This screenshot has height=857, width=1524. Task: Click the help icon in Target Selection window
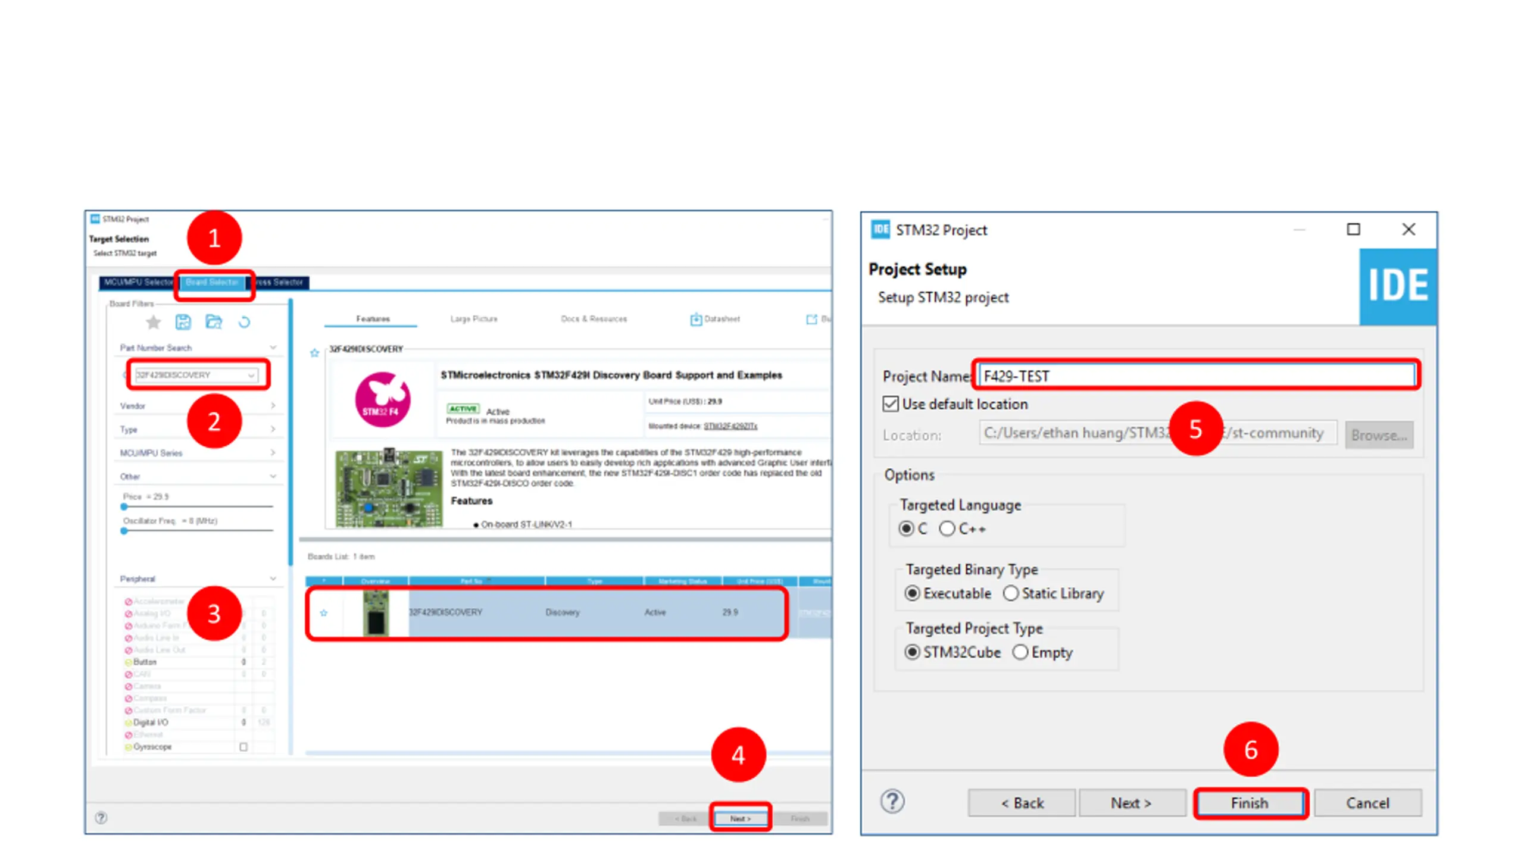tap(101, 817)
